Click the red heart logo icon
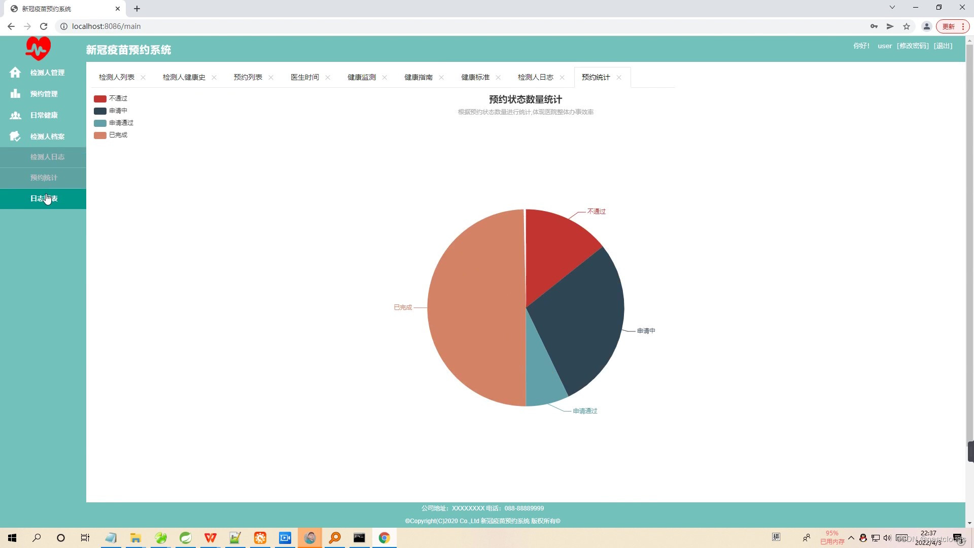 [x=38, y=49]
